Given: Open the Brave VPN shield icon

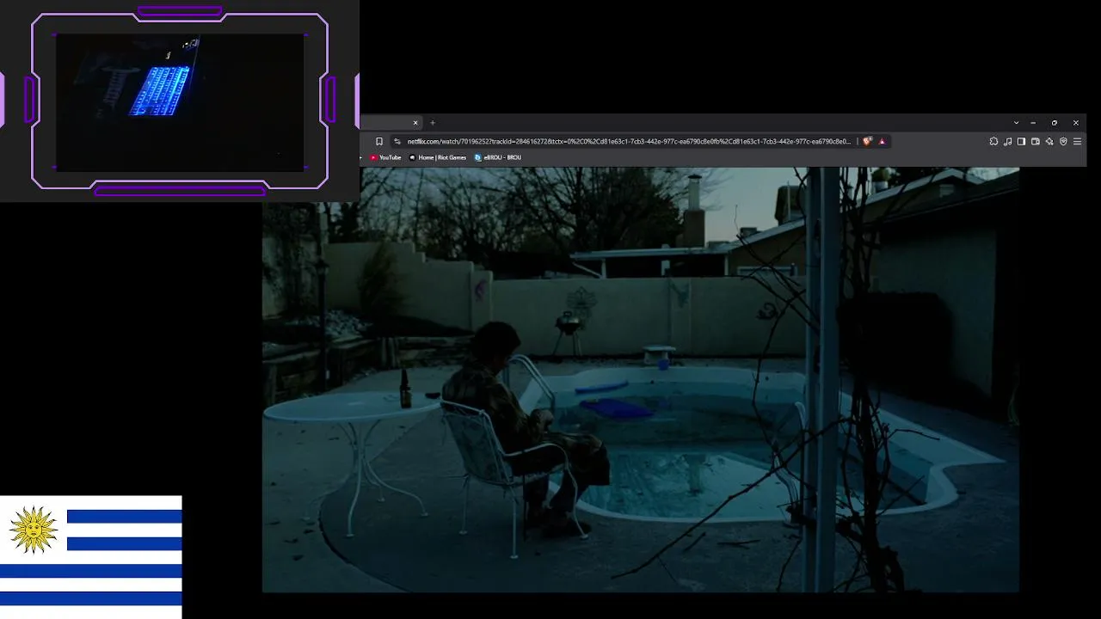Looking at the screenshot, I should point(1063,141).
